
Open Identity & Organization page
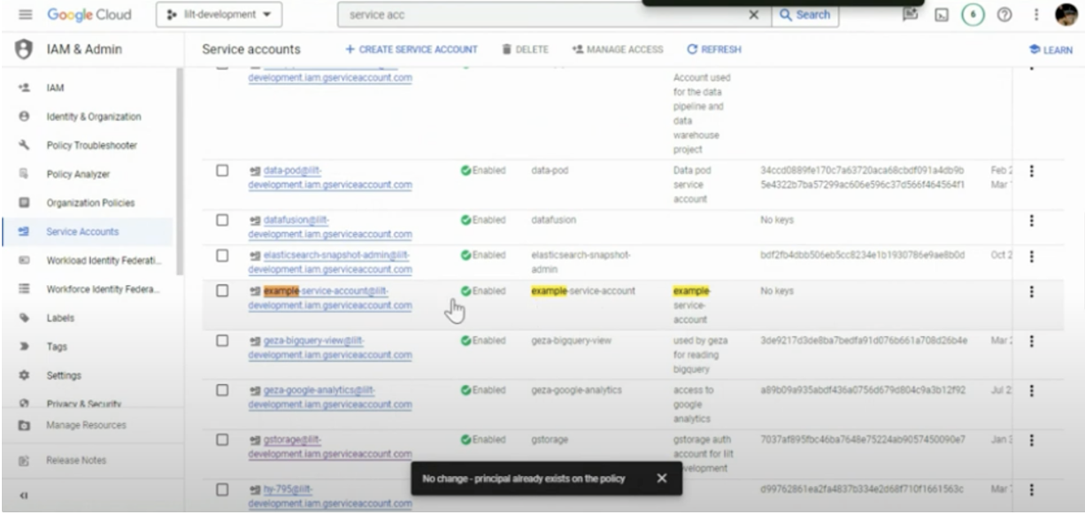click(93, 117)
